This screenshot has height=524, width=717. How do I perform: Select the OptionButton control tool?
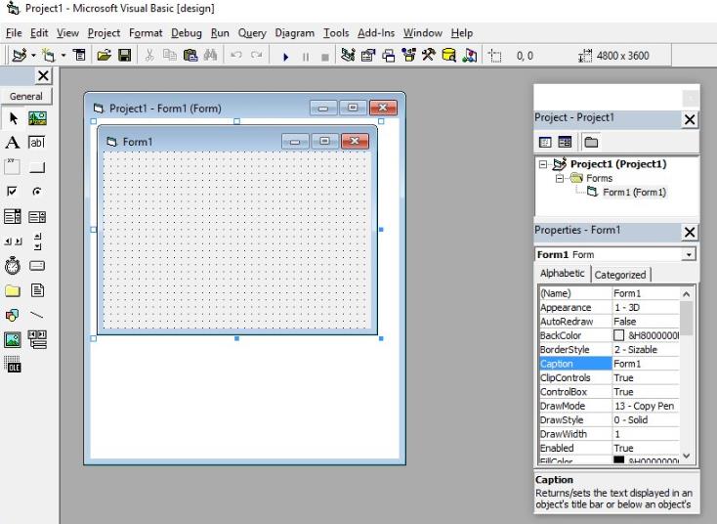[36, 192]
